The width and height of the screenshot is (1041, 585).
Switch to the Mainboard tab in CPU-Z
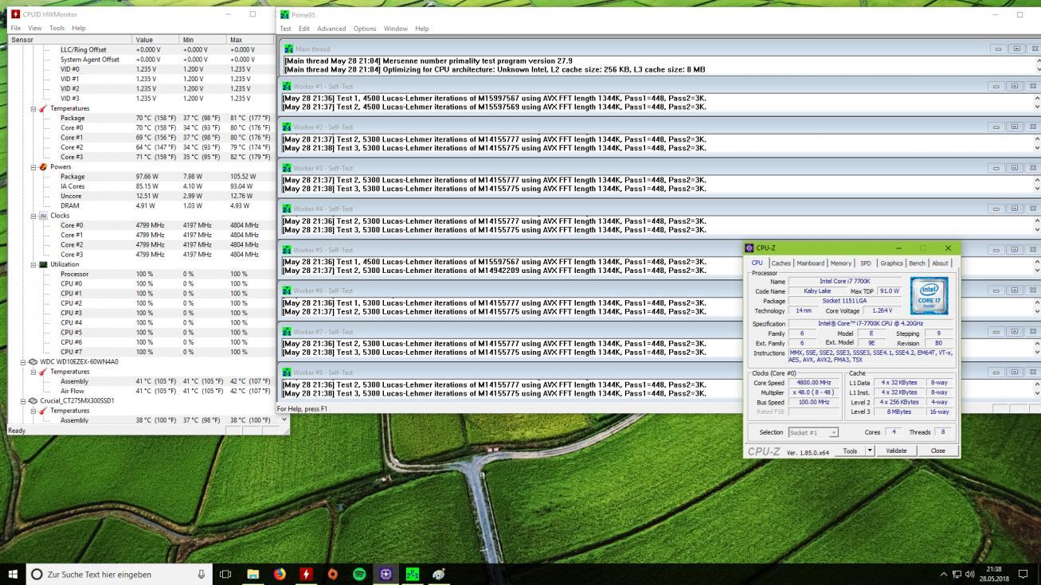pyautogui.click(x=811, y=263)
